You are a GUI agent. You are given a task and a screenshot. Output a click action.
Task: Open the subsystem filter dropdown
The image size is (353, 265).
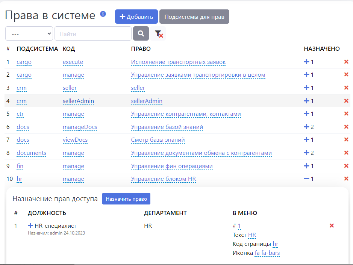pyautogui.click(x=29, y=33)
